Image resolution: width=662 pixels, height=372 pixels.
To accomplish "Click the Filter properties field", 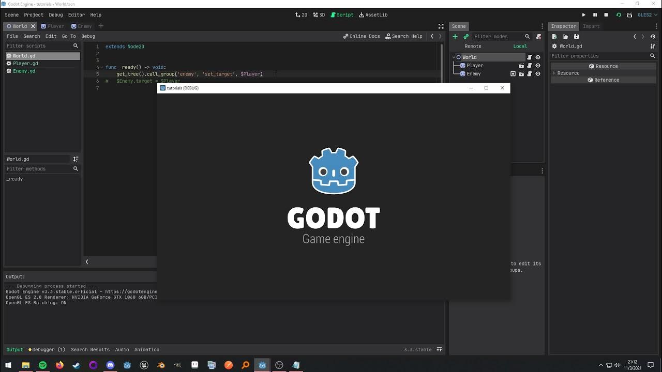I will (x=604, y=56).
